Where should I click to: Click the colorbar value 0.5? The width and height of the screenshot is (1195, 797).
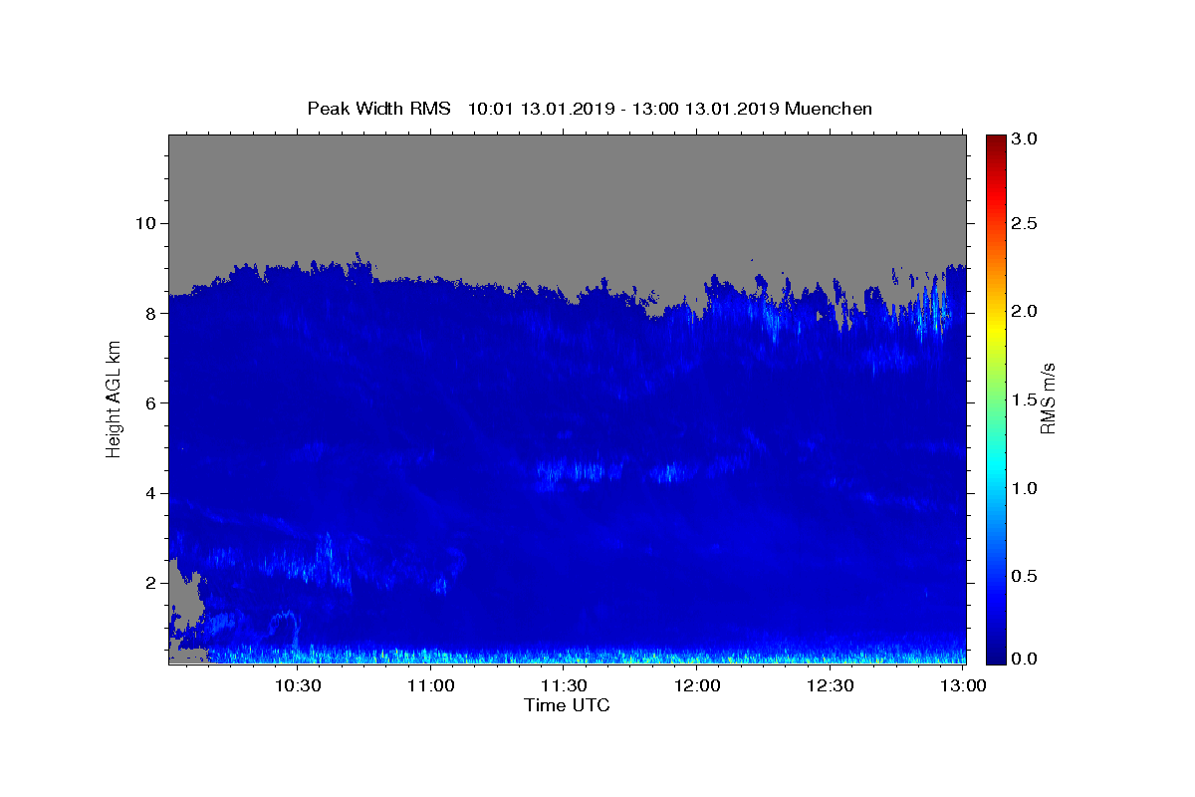coord(1024,576)
